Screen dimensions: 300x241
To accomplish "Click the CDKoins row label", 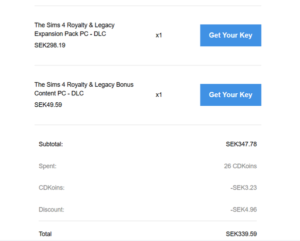I will (51, 188).
